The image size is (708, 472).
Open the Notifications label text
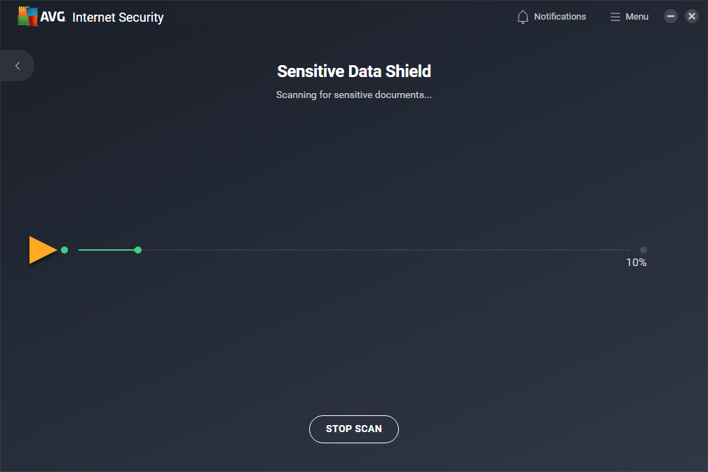(x=559, y=17)
